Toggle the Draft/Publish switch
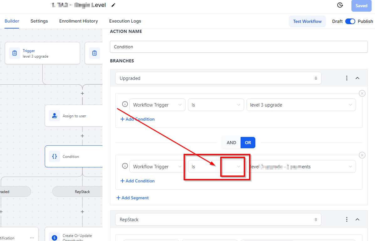 pos(350,21)
